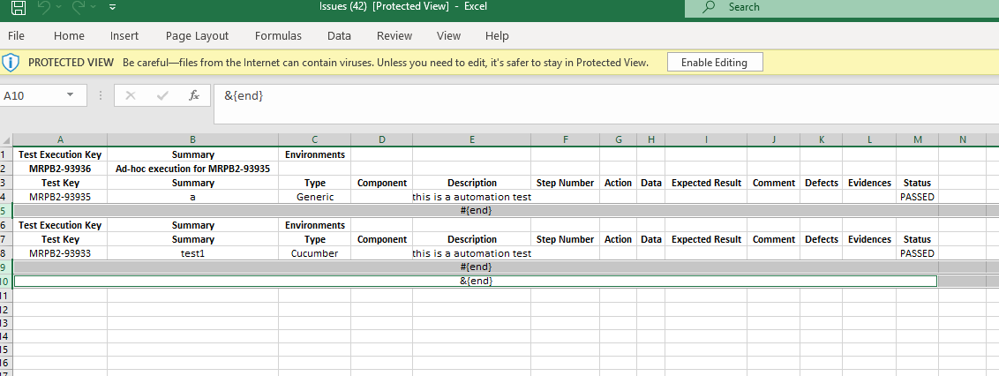Switch to the Home tab
Viewport: 999px width, 376px height.
click(69, 35)
